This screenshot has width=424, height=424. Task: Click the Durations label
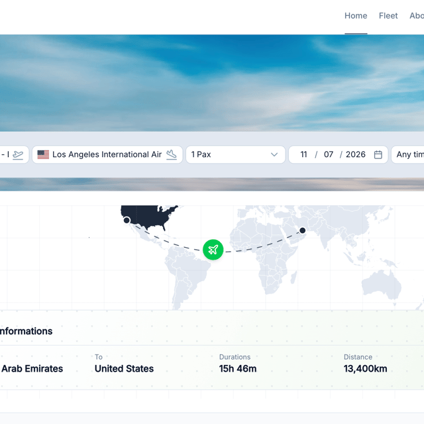235,357
